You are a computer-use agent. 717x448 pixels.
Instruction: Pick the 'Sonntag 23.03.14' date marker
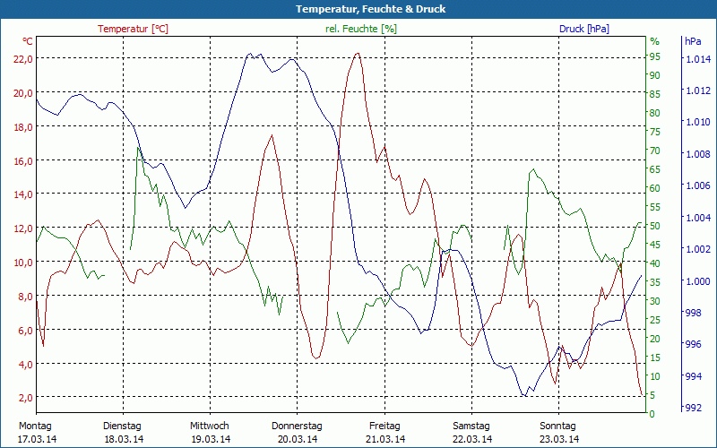558,432
